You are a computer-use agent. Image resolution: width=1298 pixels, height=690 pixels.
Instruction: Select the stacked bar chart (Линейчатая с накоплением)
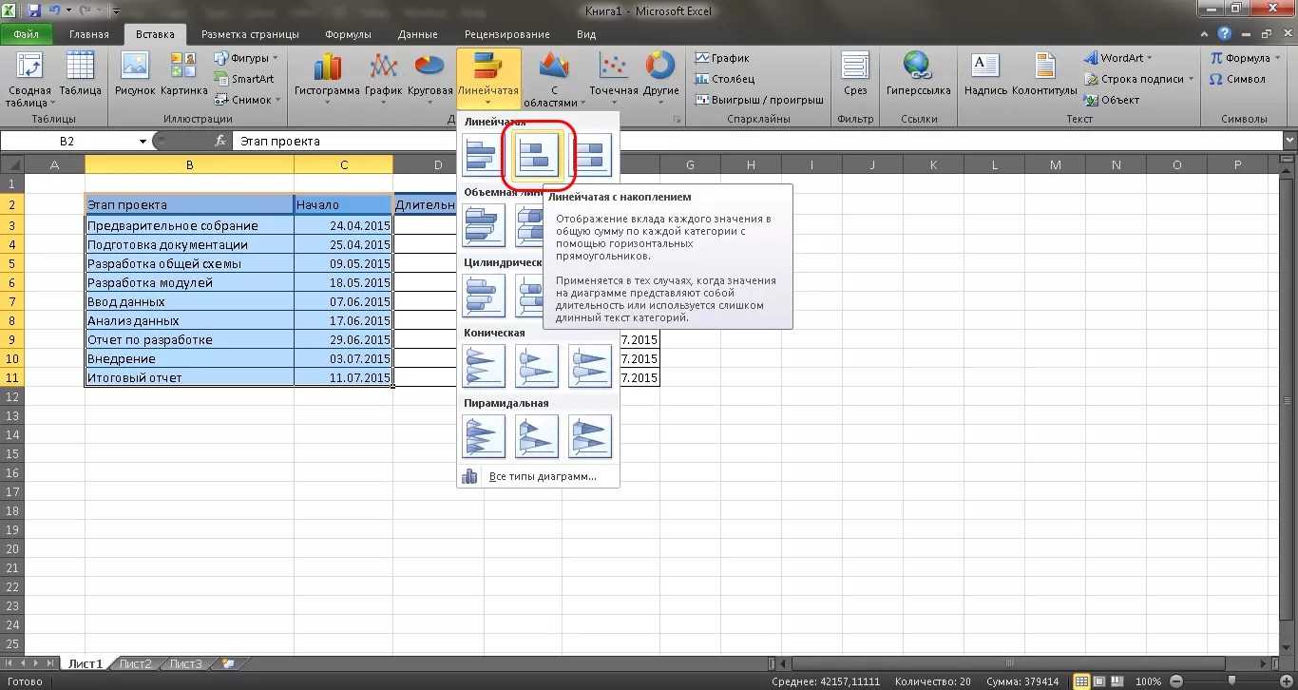[x=537, y=155]
